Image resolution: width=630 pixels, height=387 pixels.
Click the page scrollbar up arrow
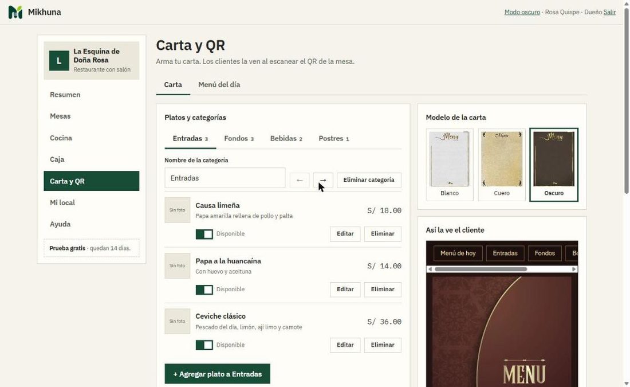627,3
